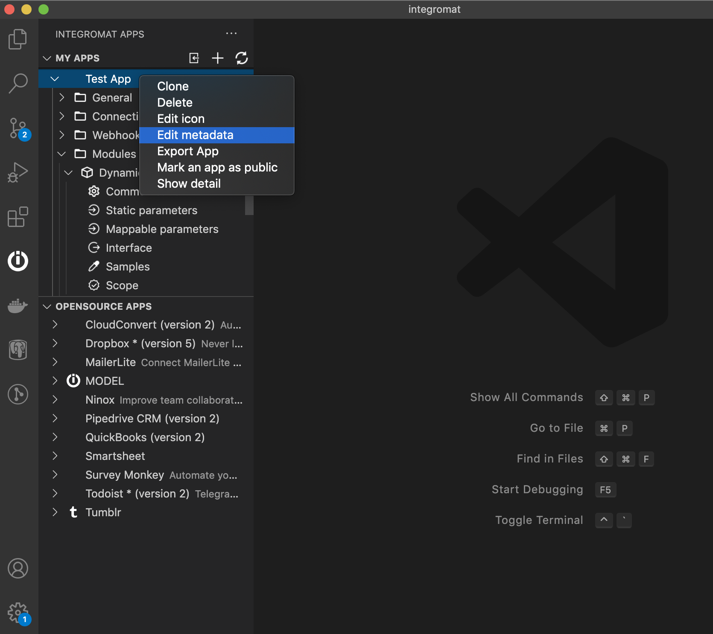
Task: Choose Delete from the context menu
Action: (x=217, y=102)
